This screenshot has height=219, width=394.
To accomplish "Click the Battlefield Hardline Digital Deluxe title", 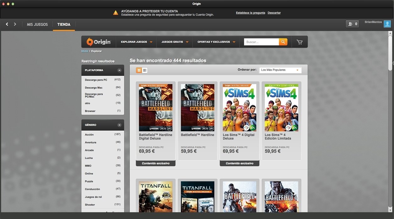I will [156, 137].
